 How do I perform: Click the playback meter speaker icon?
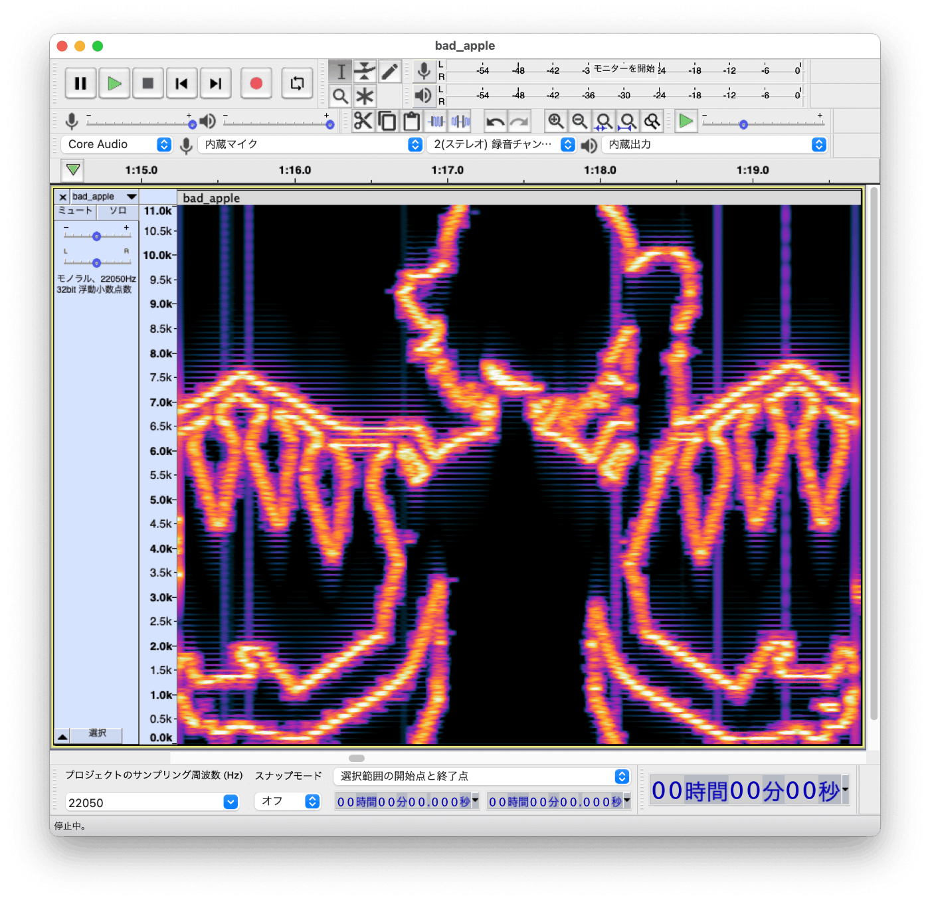(x=423, y=96)
